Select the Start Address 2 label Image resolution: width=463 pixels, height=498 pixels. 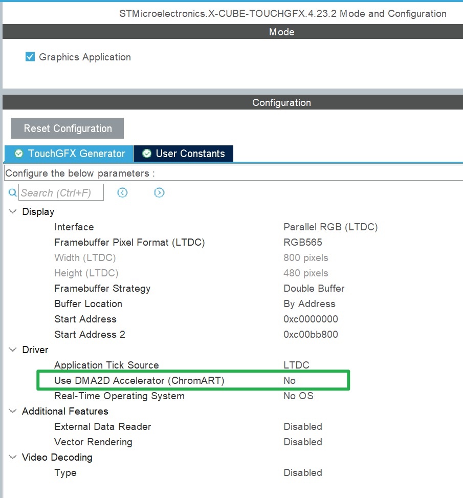[x=90, y=334]
